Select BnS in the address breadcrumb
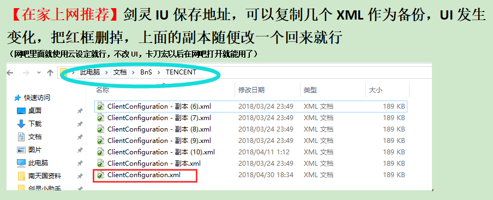The height and width of the screenshot is (200, 493). tap(146, 72)
